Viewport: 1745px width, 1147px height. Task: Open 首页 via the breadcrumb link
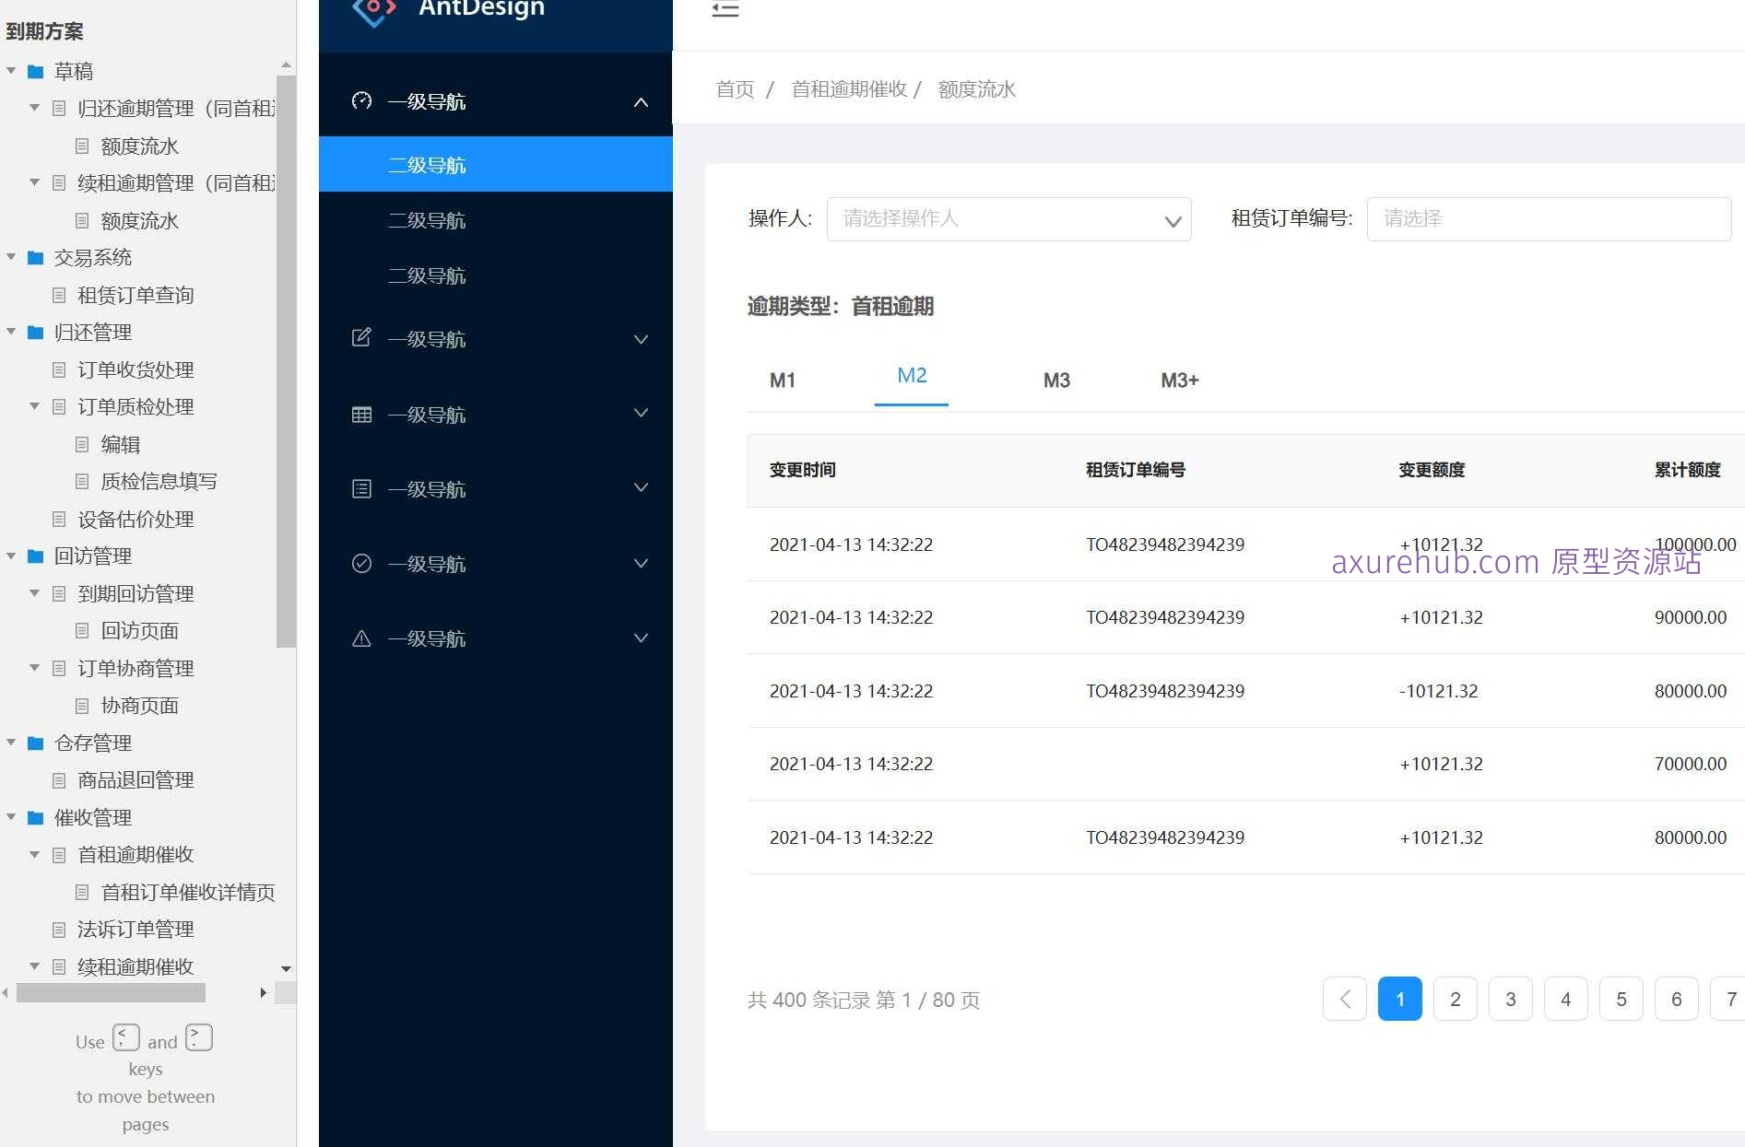(x=735, y=89)
